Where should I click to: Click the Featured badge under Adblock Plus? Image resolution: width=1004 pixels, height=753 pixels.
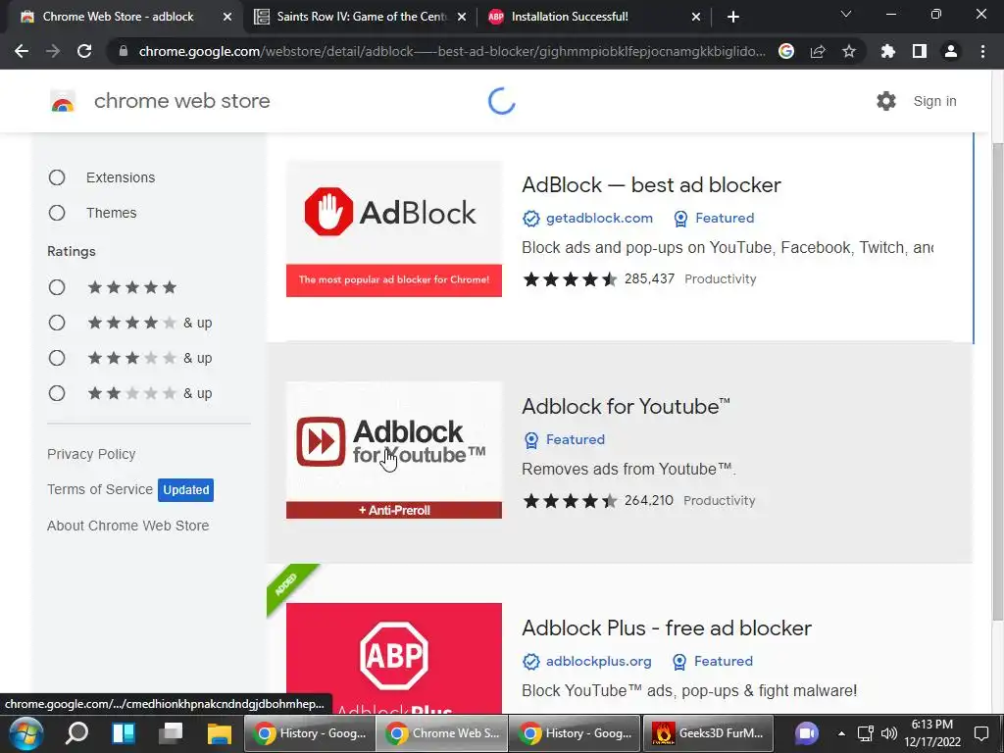[713, 661]
